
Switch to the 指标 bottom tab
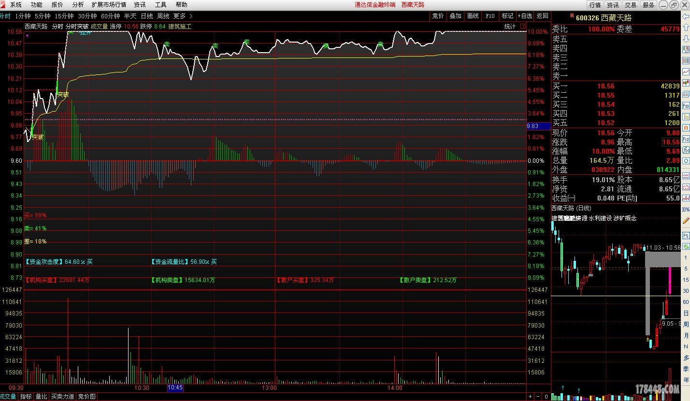26,397
